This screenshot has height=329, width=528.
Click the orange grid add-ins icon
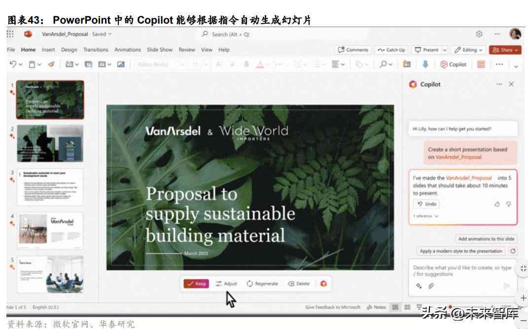[x=481, y=64]
